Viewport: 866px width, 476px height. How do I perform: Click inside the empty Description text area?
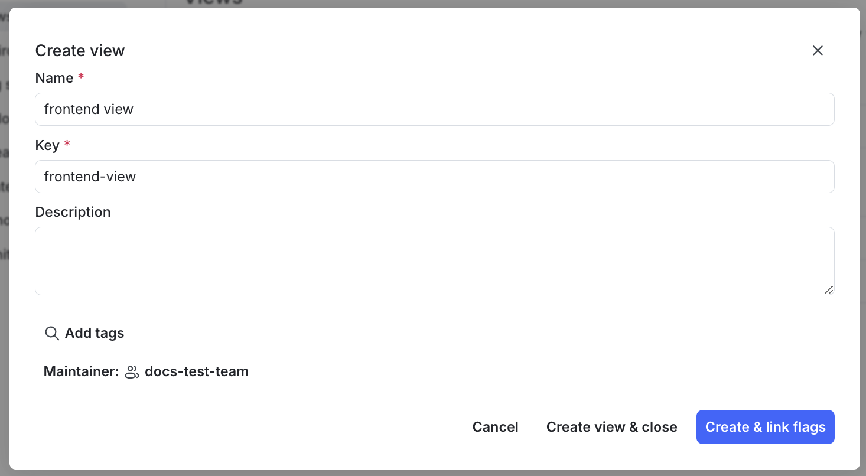pyautogui.click(x=434, y=260)
